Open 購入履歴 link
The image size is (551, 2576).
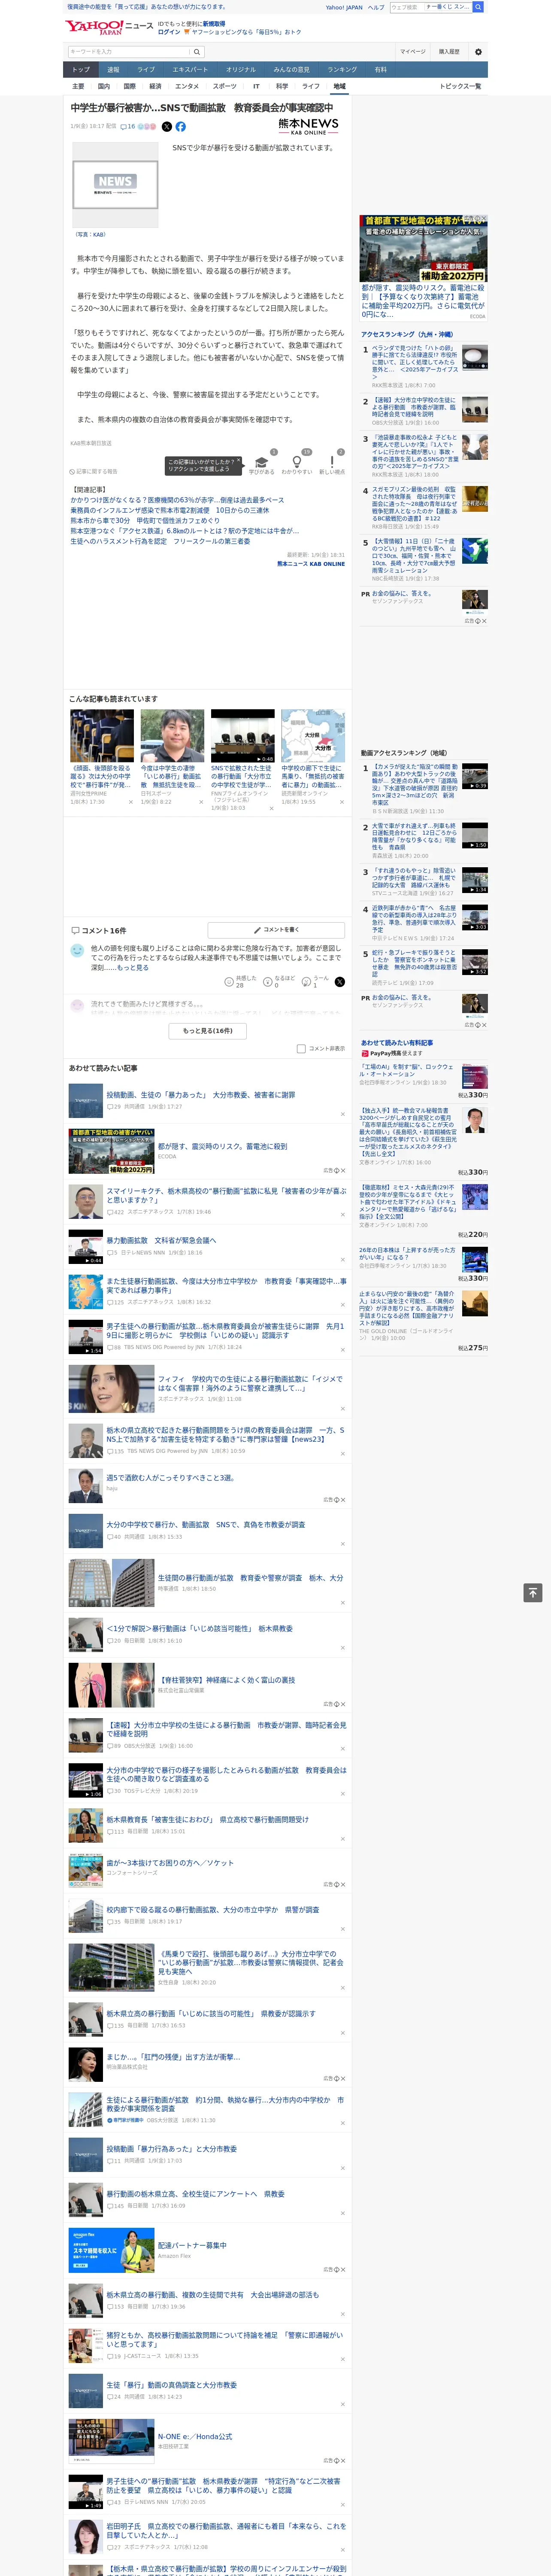pos(449,52)
